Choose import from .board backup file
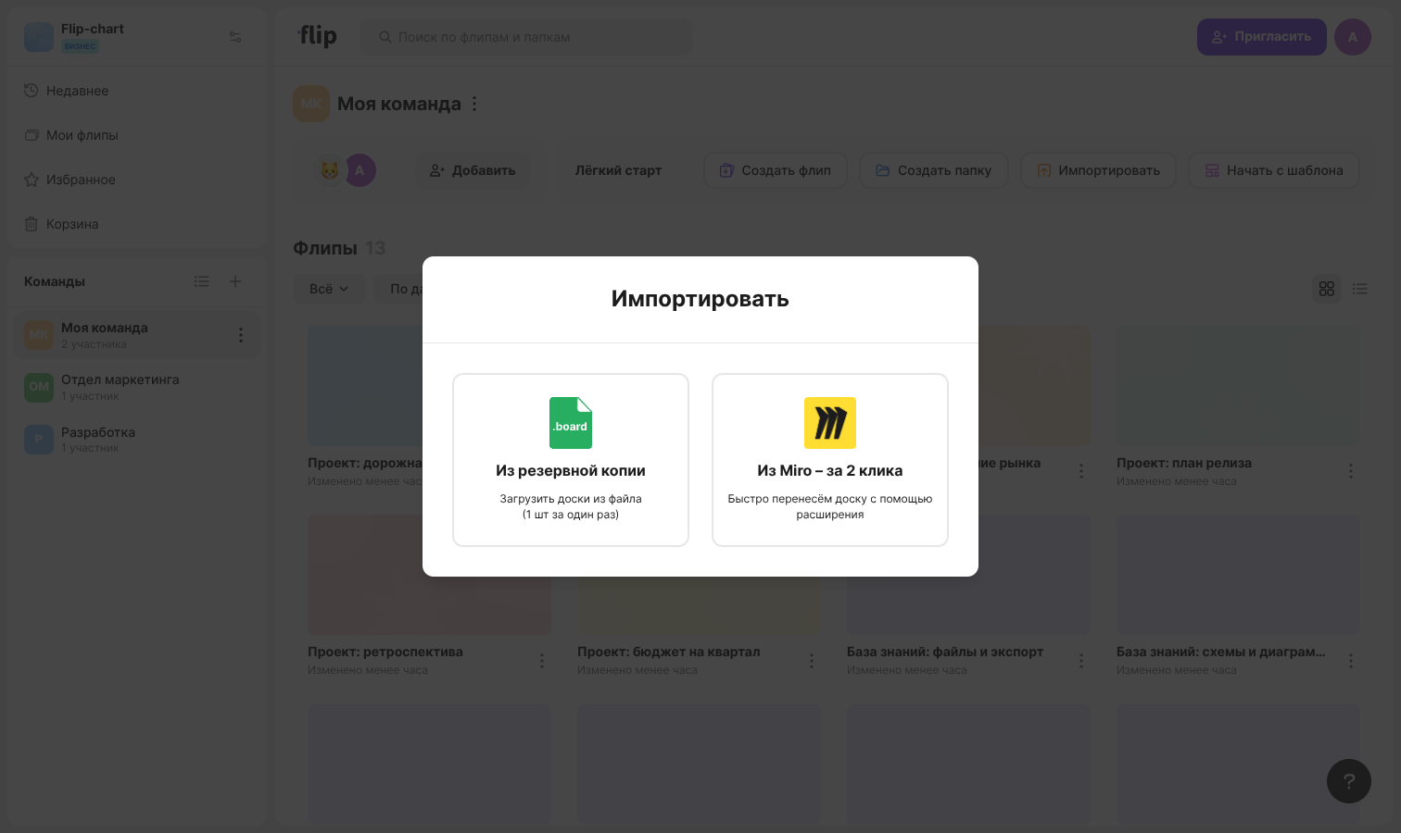 click(571, 460)
